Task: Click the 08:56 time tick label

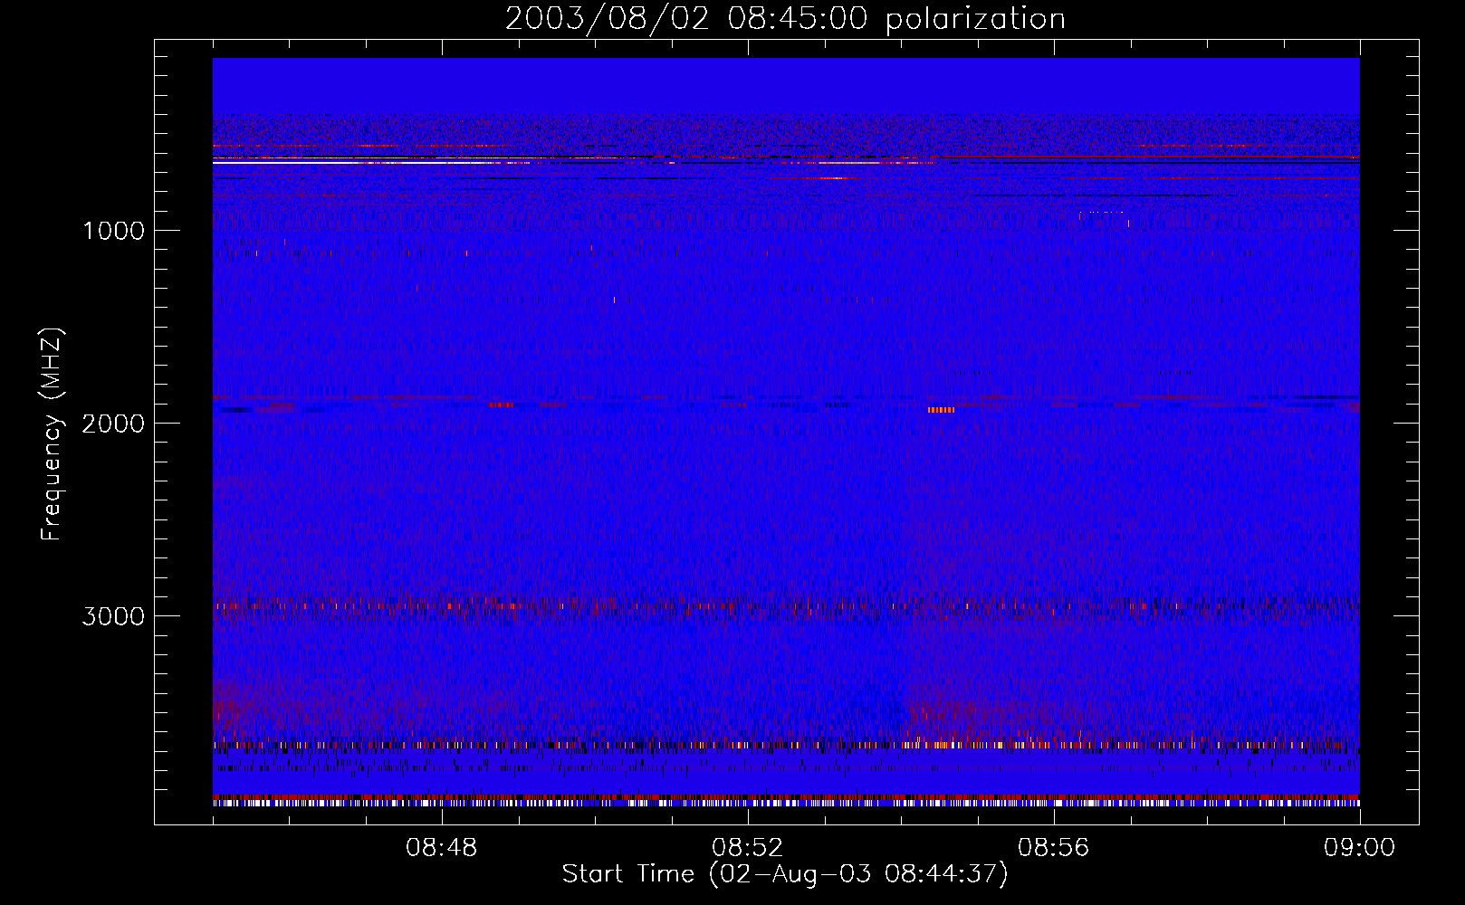Action: tap(1053, 848)
